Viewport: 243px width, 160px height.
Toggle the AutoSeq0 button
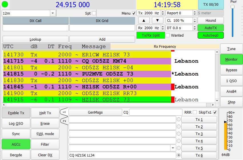coord(211,35)
